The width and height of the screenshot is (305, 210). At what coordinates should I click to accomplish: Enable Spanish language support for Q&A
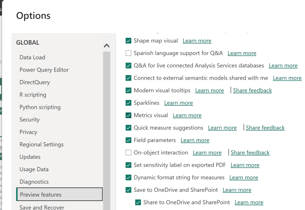click(x=128, y=53)
